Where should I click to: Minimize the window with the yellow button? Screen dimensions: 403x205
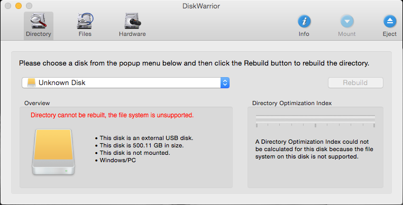(19, 6)
